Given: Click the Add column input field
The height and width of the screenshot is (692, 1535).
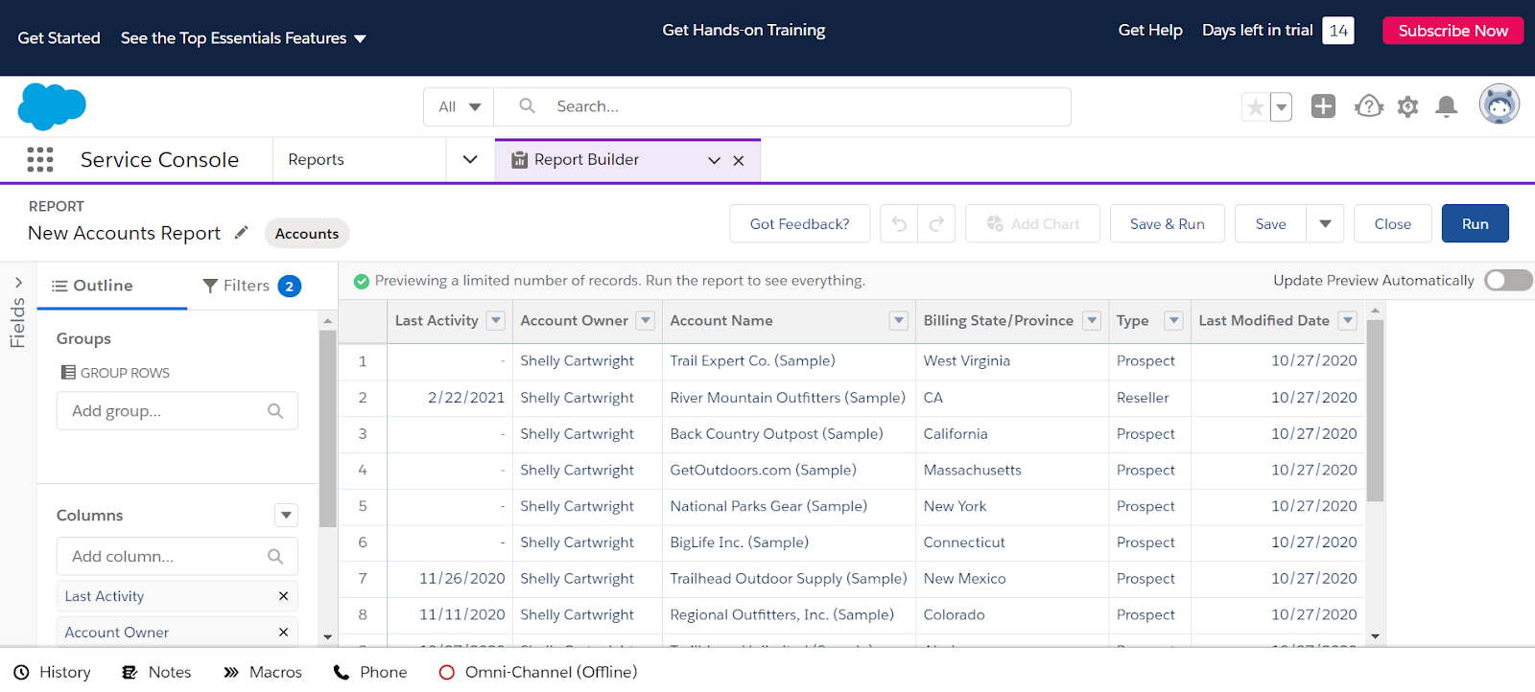Looking at the screenshot, I should 177,556.
